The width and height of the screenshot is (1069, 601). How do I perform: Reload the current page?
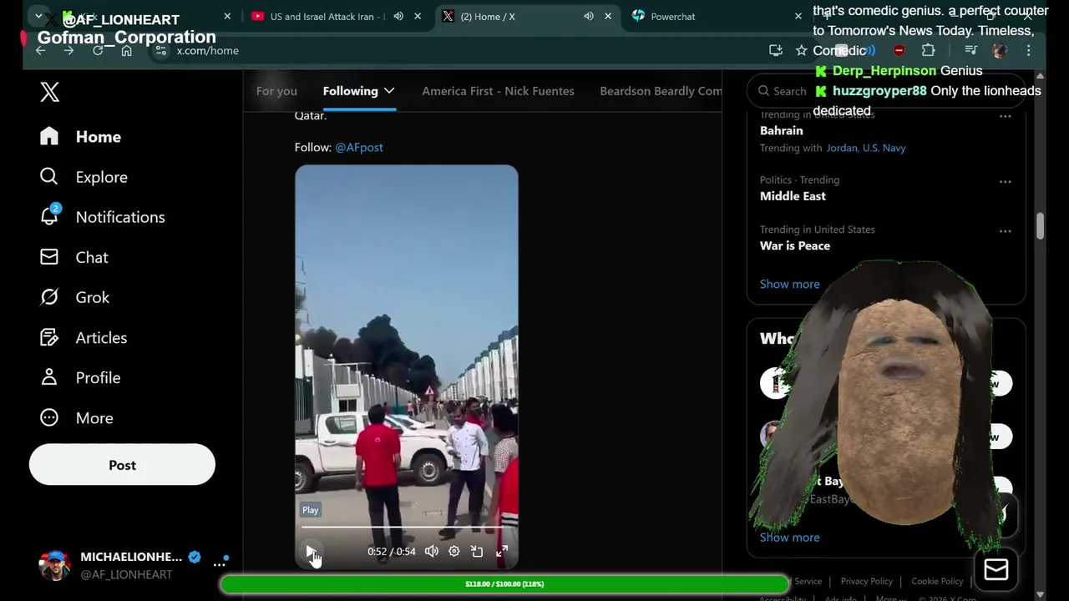[98, 51]
